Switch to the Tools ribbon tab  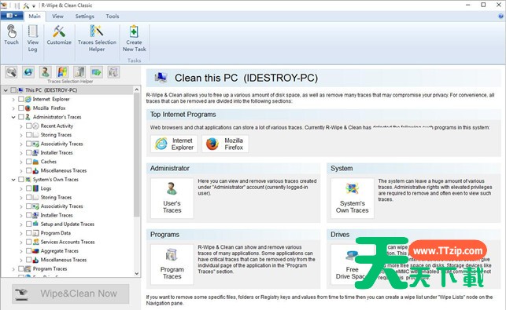point(113,16)
